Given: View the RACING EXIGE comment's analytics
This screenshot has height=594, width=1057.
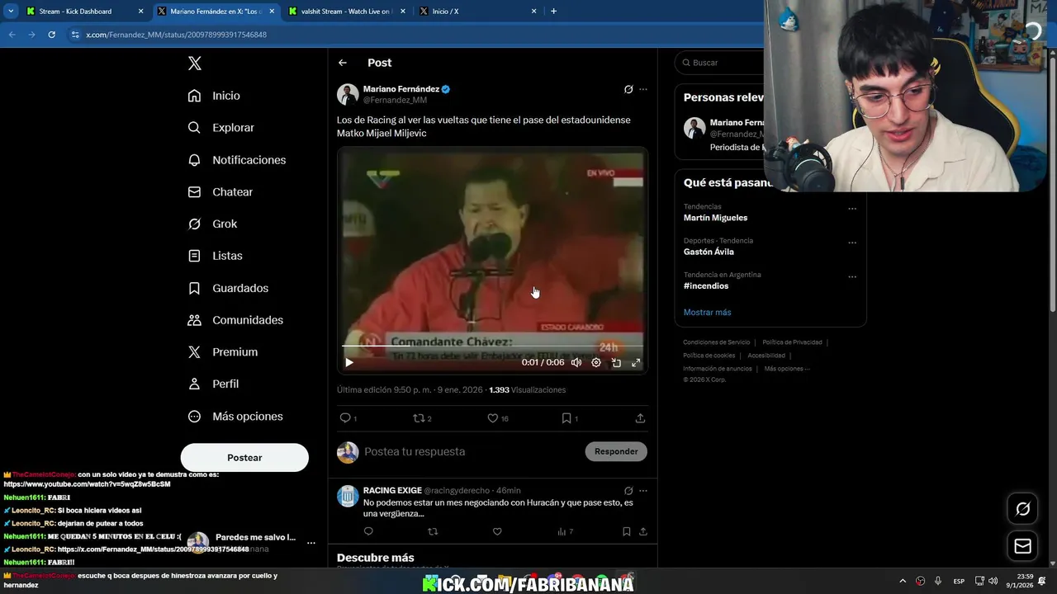Looking at the screenshot, I should pyautogui.click(x=565, y=531).
